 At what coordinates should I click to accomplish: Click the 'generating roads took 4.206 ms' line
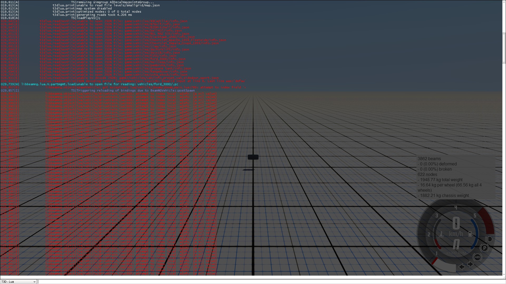[x=104, y=15]
